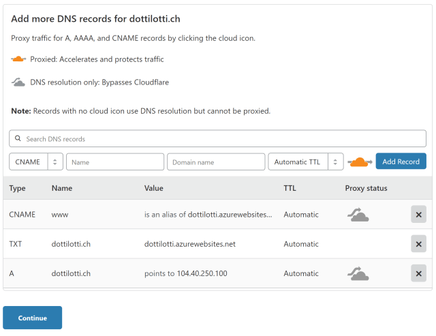
Task: Remove the A record pointing to 104.40.250.100
Action: click(418, 274)
